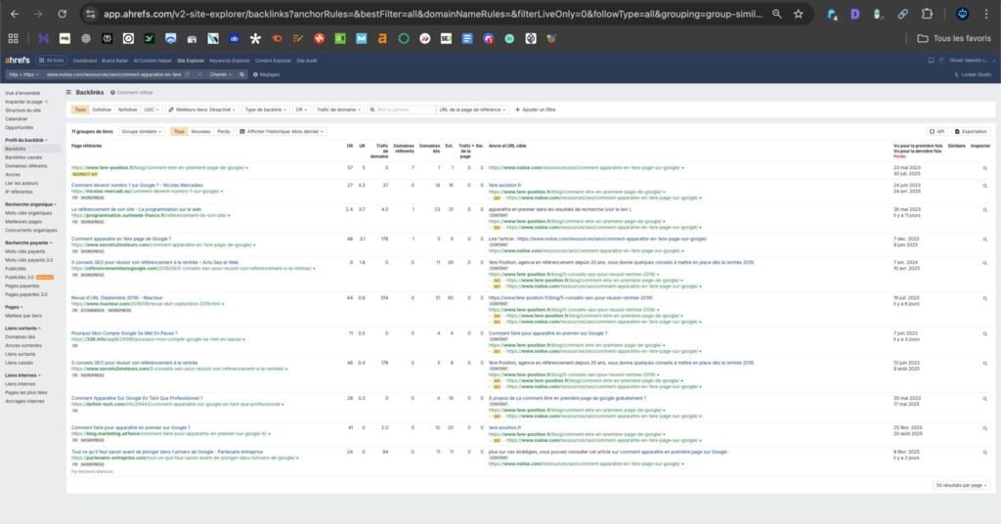
Task: Reload the page with browser refresh icon
Action: (63, 15)
